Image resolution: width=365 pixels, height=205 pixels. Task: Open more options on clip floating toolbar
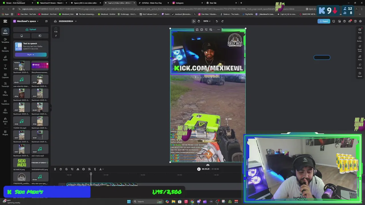pos(219,30)
